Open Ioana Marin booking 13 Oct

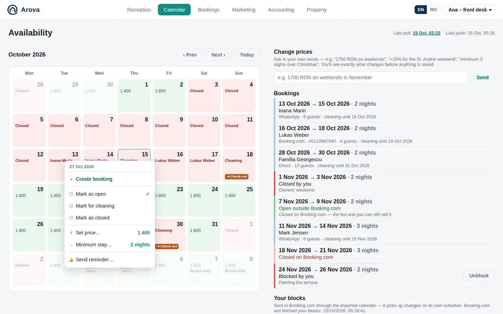(x=384, y=110)
